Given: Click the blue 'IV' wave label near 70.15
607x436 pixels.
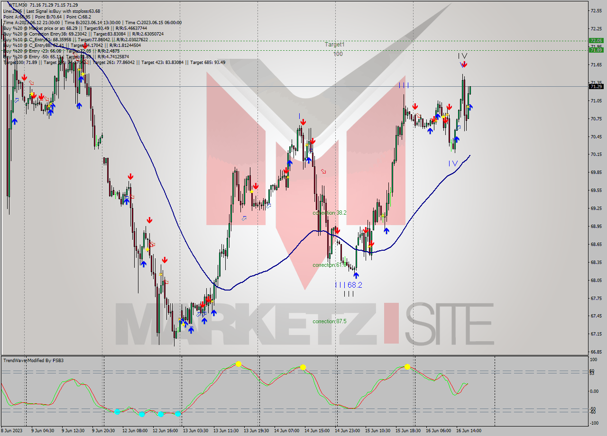Looking at the screenshot, I should (x=453, y=163).
